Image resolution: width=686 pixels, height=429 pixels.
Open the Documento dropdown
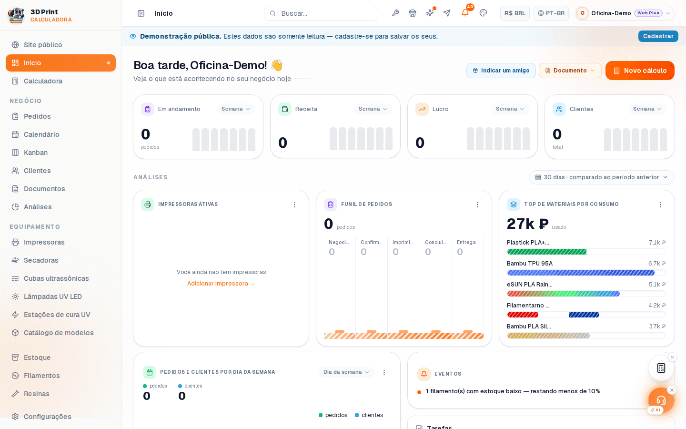[570, 71]
